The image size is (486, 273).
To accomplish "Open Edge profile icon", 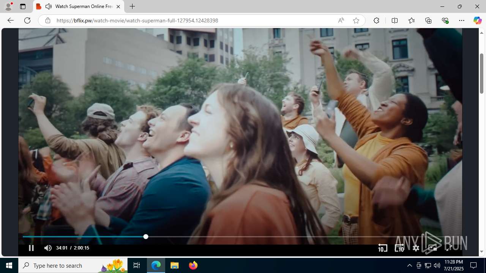I will tap(8, 6).
